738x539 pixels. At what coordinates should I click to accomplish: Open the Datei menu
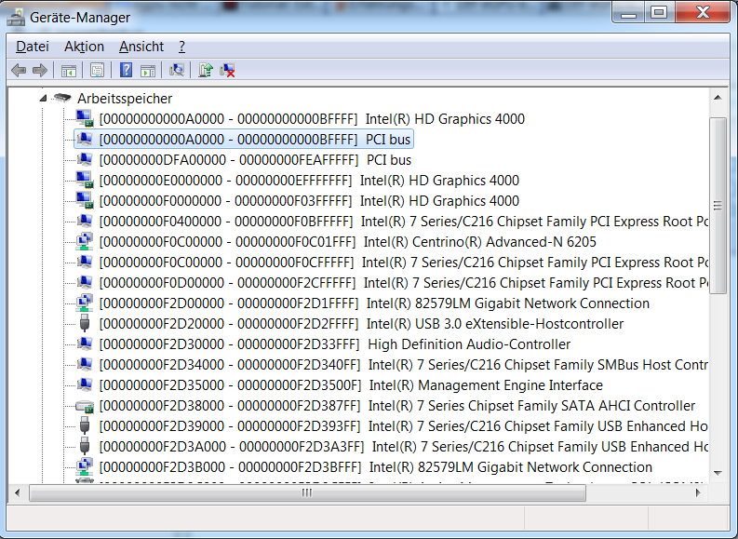32,47
